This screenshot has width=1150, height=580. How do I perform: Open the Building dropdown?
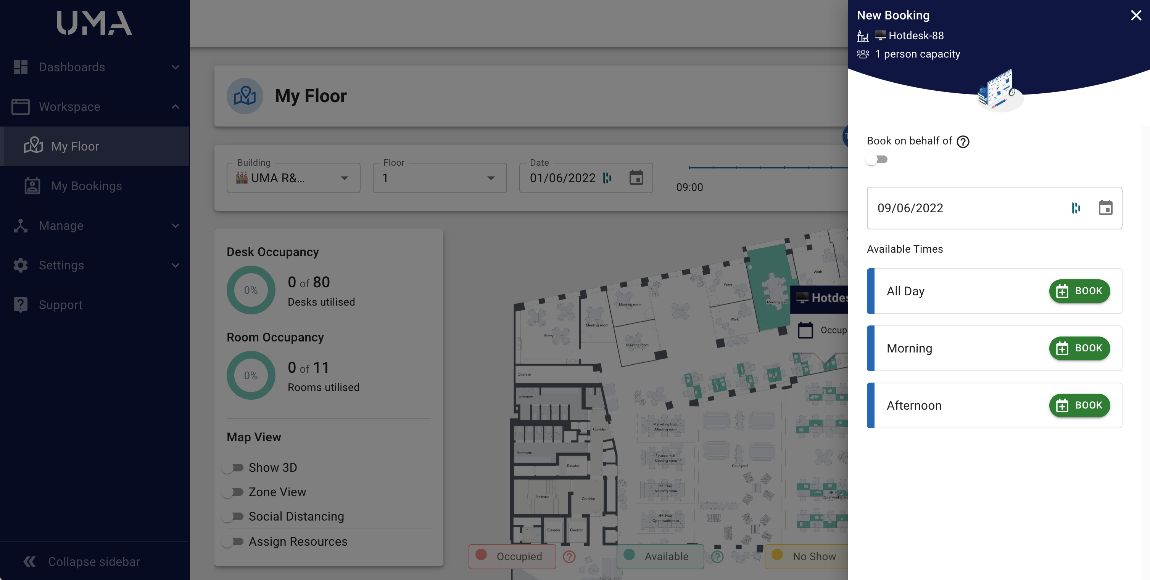click(x=293, y=178)
